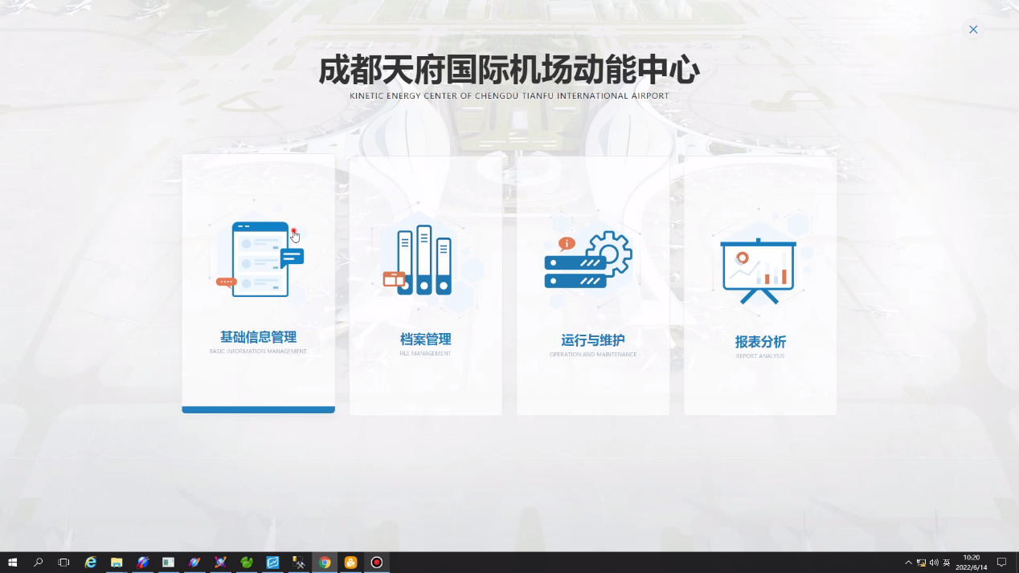Open the 基础信息管理 module label
Viewport: 1019px width, 573px height.
pos(258,337)
